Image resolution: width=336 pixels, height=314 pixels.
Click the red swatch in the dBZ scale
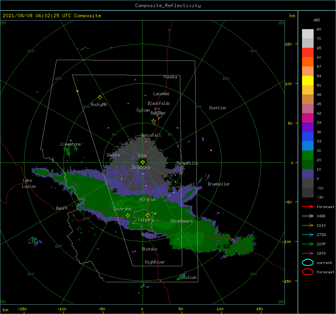coord(308,52)
